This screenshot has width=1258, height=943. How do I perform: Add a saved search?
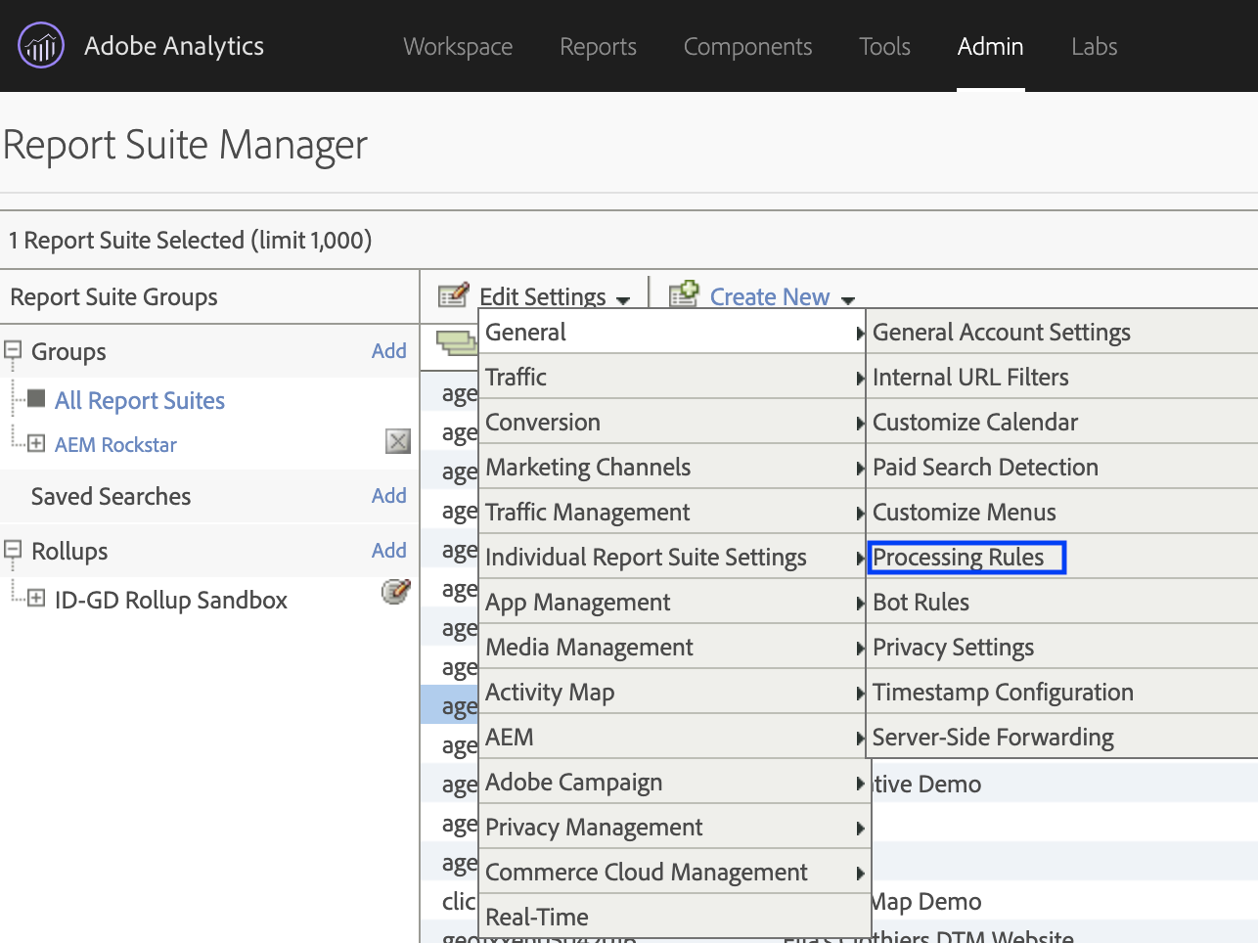pyautogui.click(x=388, y=495)
